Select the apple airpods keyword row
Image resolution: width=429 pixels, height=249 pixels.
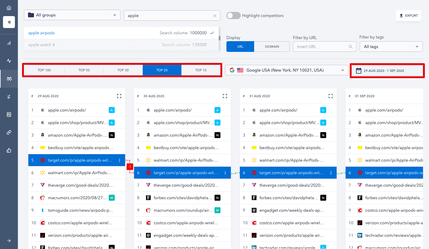(121, 33)
